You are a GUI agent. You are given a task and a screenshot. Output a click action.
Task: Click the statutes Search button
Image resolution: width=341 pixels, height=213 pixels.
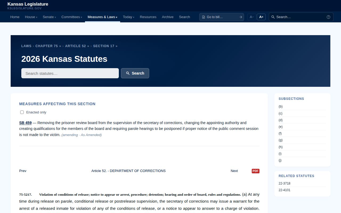pyautogui.click(x=135, y=73)
